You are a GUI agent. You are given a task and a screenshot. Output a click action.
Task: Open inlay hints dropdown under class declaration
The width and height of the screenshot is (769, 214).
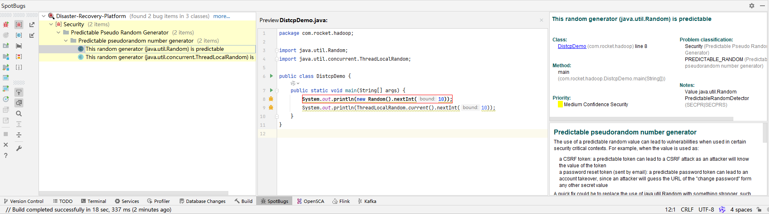[x=295, y=83]
